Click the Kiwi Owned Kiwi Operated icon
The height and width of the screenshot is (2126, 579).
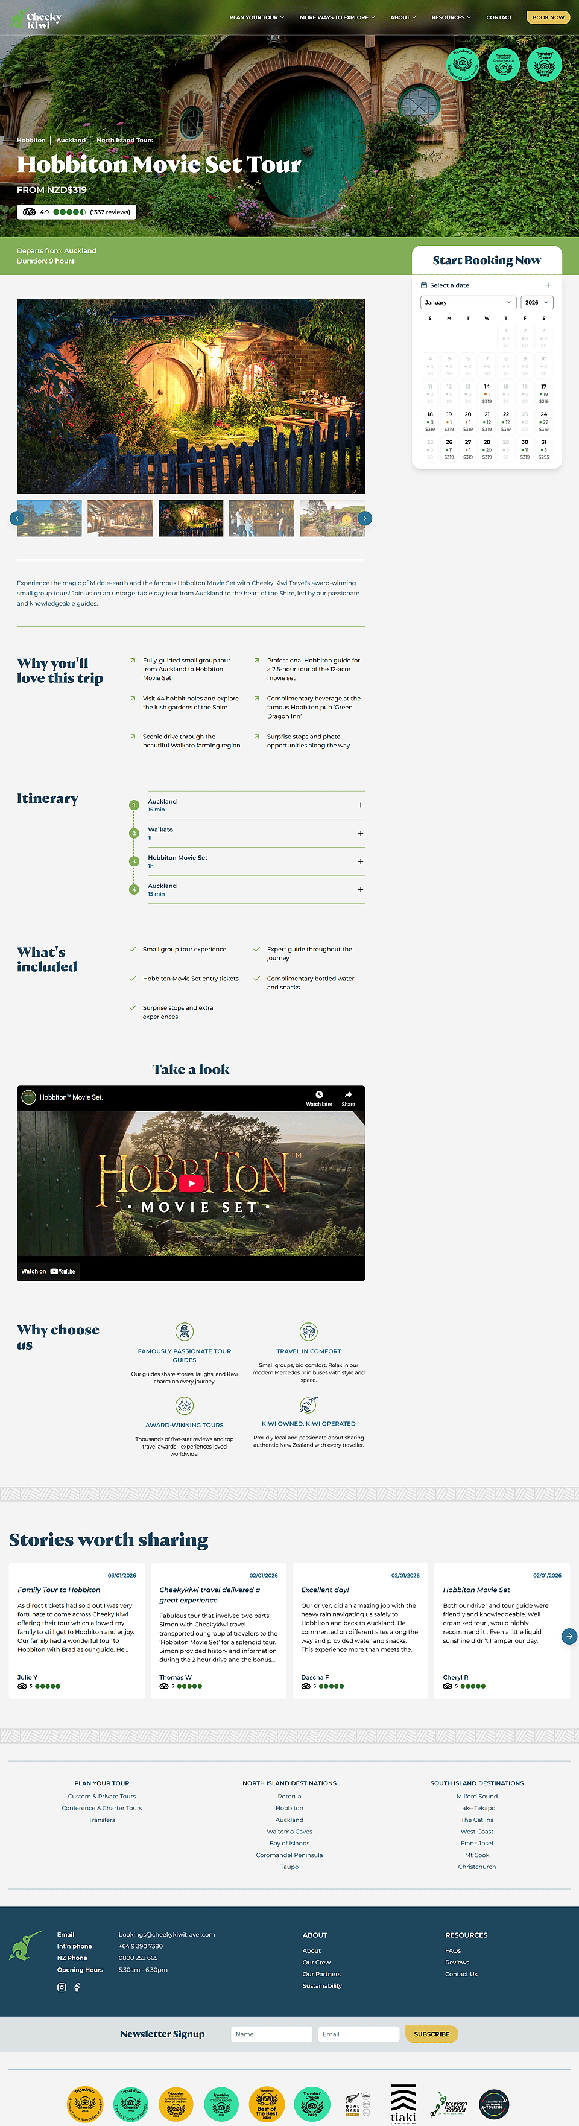(x=308, y=1404)
